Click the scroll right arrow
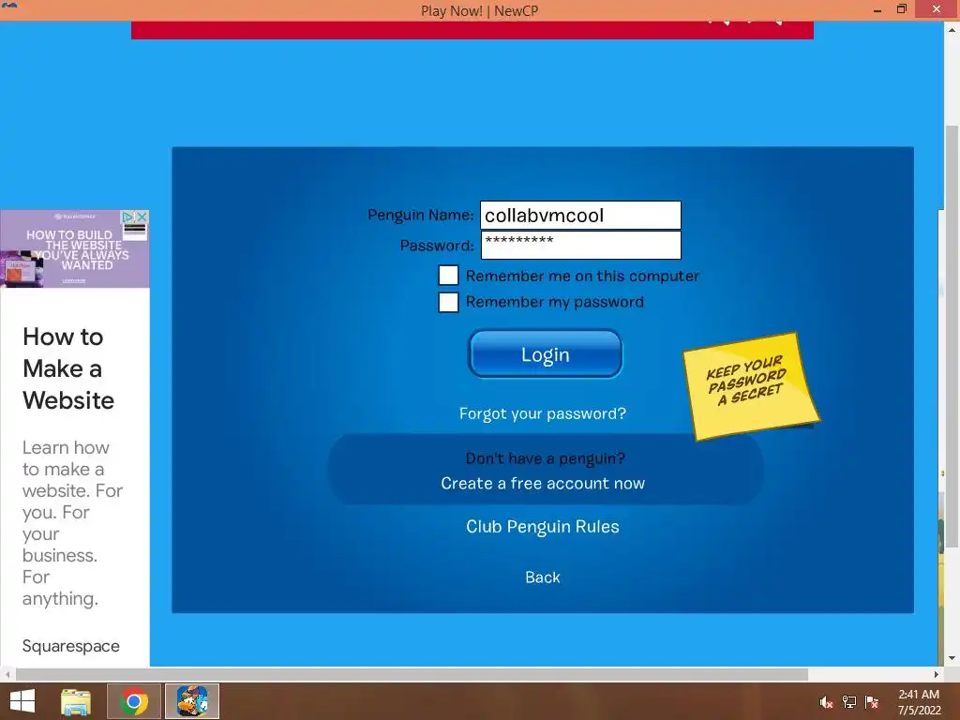Image resolution: width=960 pixels, height=720 pixels. point(937,674)
